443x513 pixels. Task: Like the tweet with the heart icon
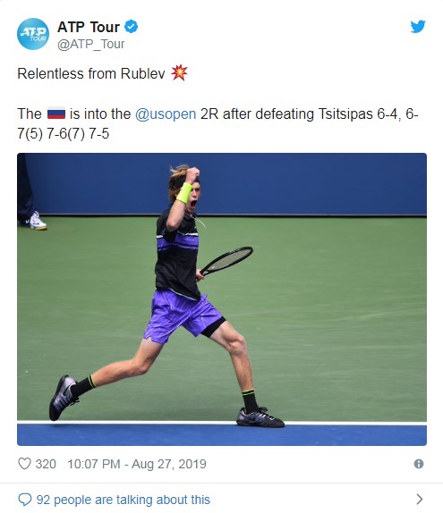pos(24,464)
